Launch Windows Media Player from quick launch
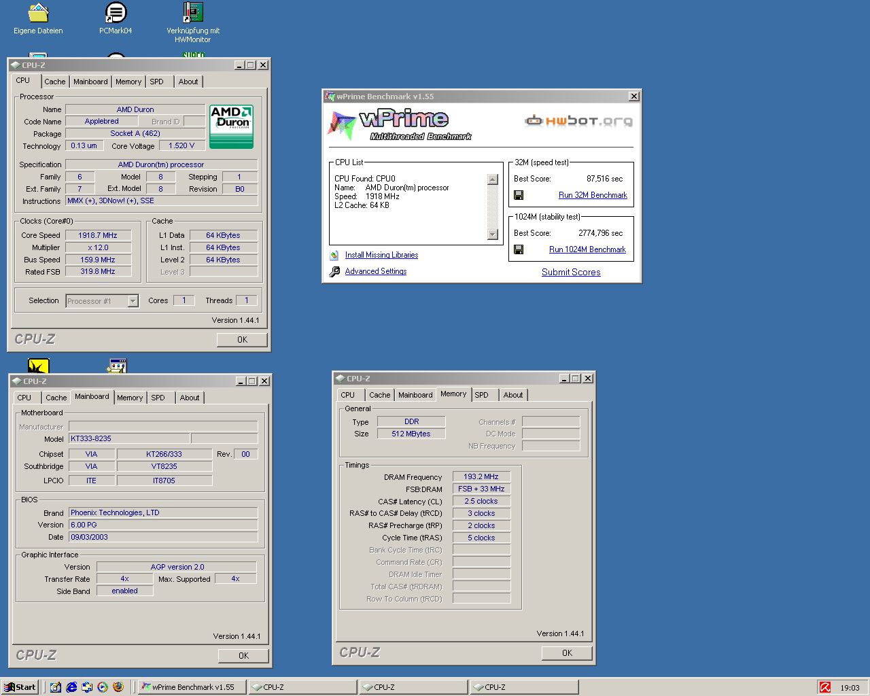The height and width of the screenshot is (696, 870). 103,687
